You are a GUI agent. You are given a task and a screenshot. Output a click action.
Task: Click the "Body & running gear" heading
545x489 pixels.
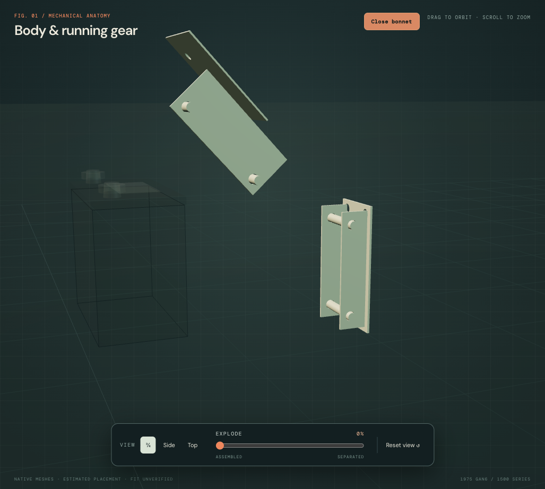click(x=76, y=31)
